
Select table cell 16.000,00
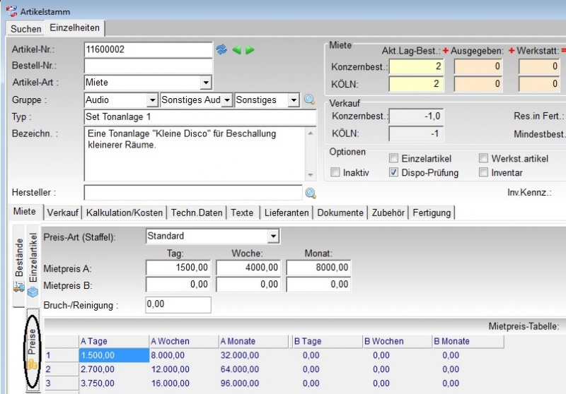(x=184, y=383)
